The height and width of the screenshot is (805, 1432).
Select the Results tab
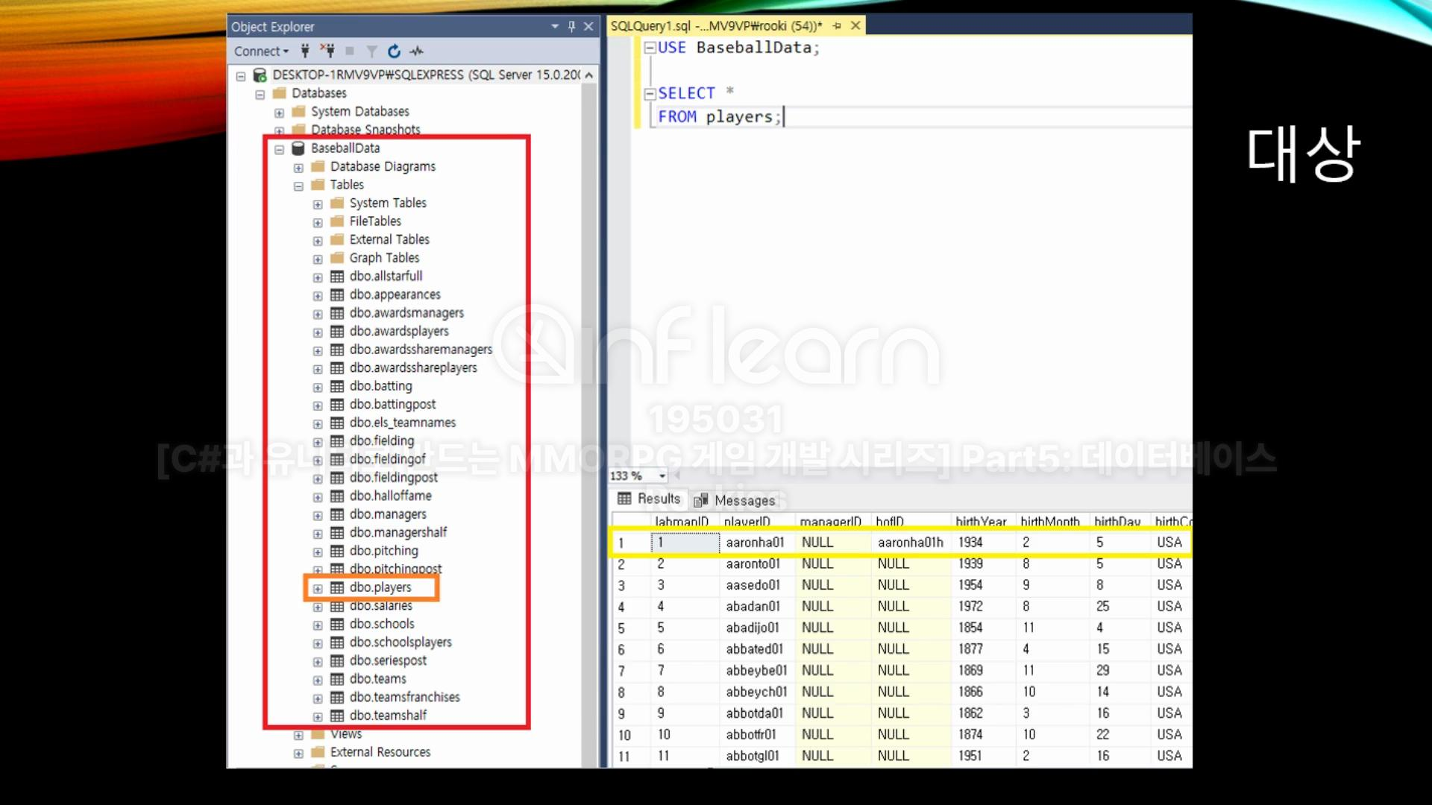[650, 499]
